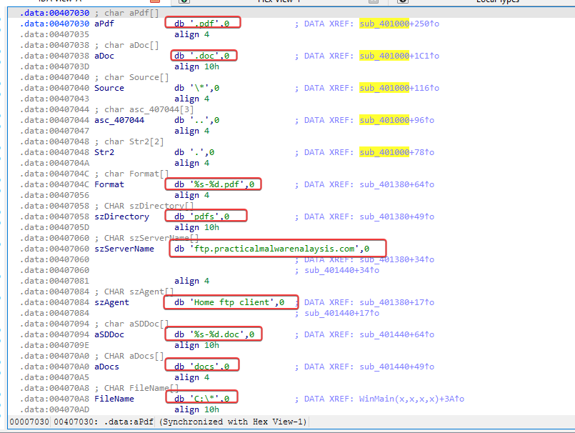The image size is (575, 433).
Task: Click the aDoc name preceding db '.doc'
Action: 104,56
